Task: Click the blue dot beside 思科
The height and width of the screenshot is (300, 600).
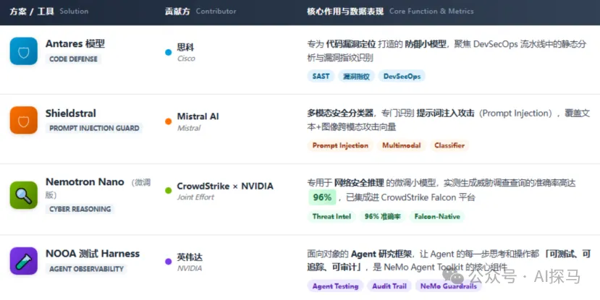Action: pyautogui.click(x=169, y=52)
